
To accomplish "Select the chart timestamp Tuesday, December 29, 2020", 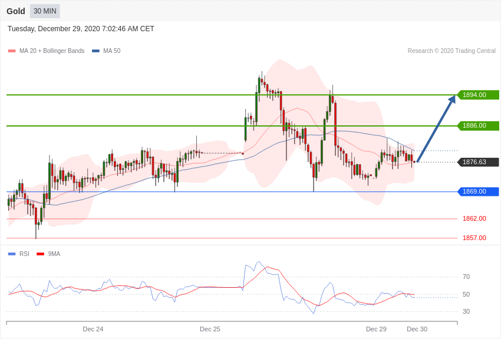I will pyautogui.click(x=81, y=29).
